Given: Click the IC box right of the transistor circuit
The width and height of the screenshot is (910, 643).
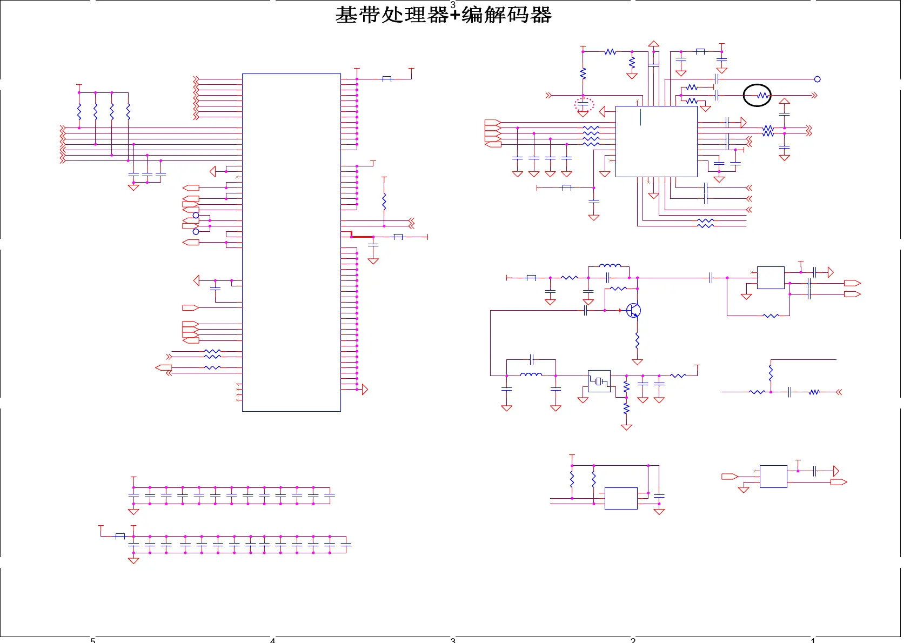Looking at the screenshot, I should pos(771,278).
